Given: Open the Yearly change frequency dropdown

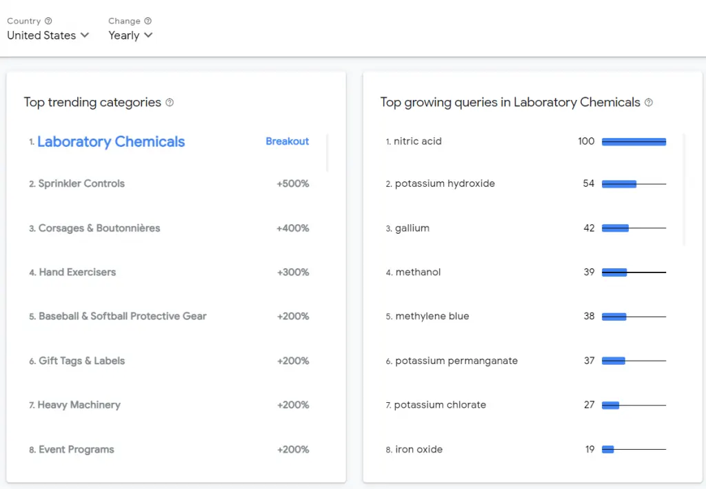Looking at the screenshot, I should coord(130,35).
